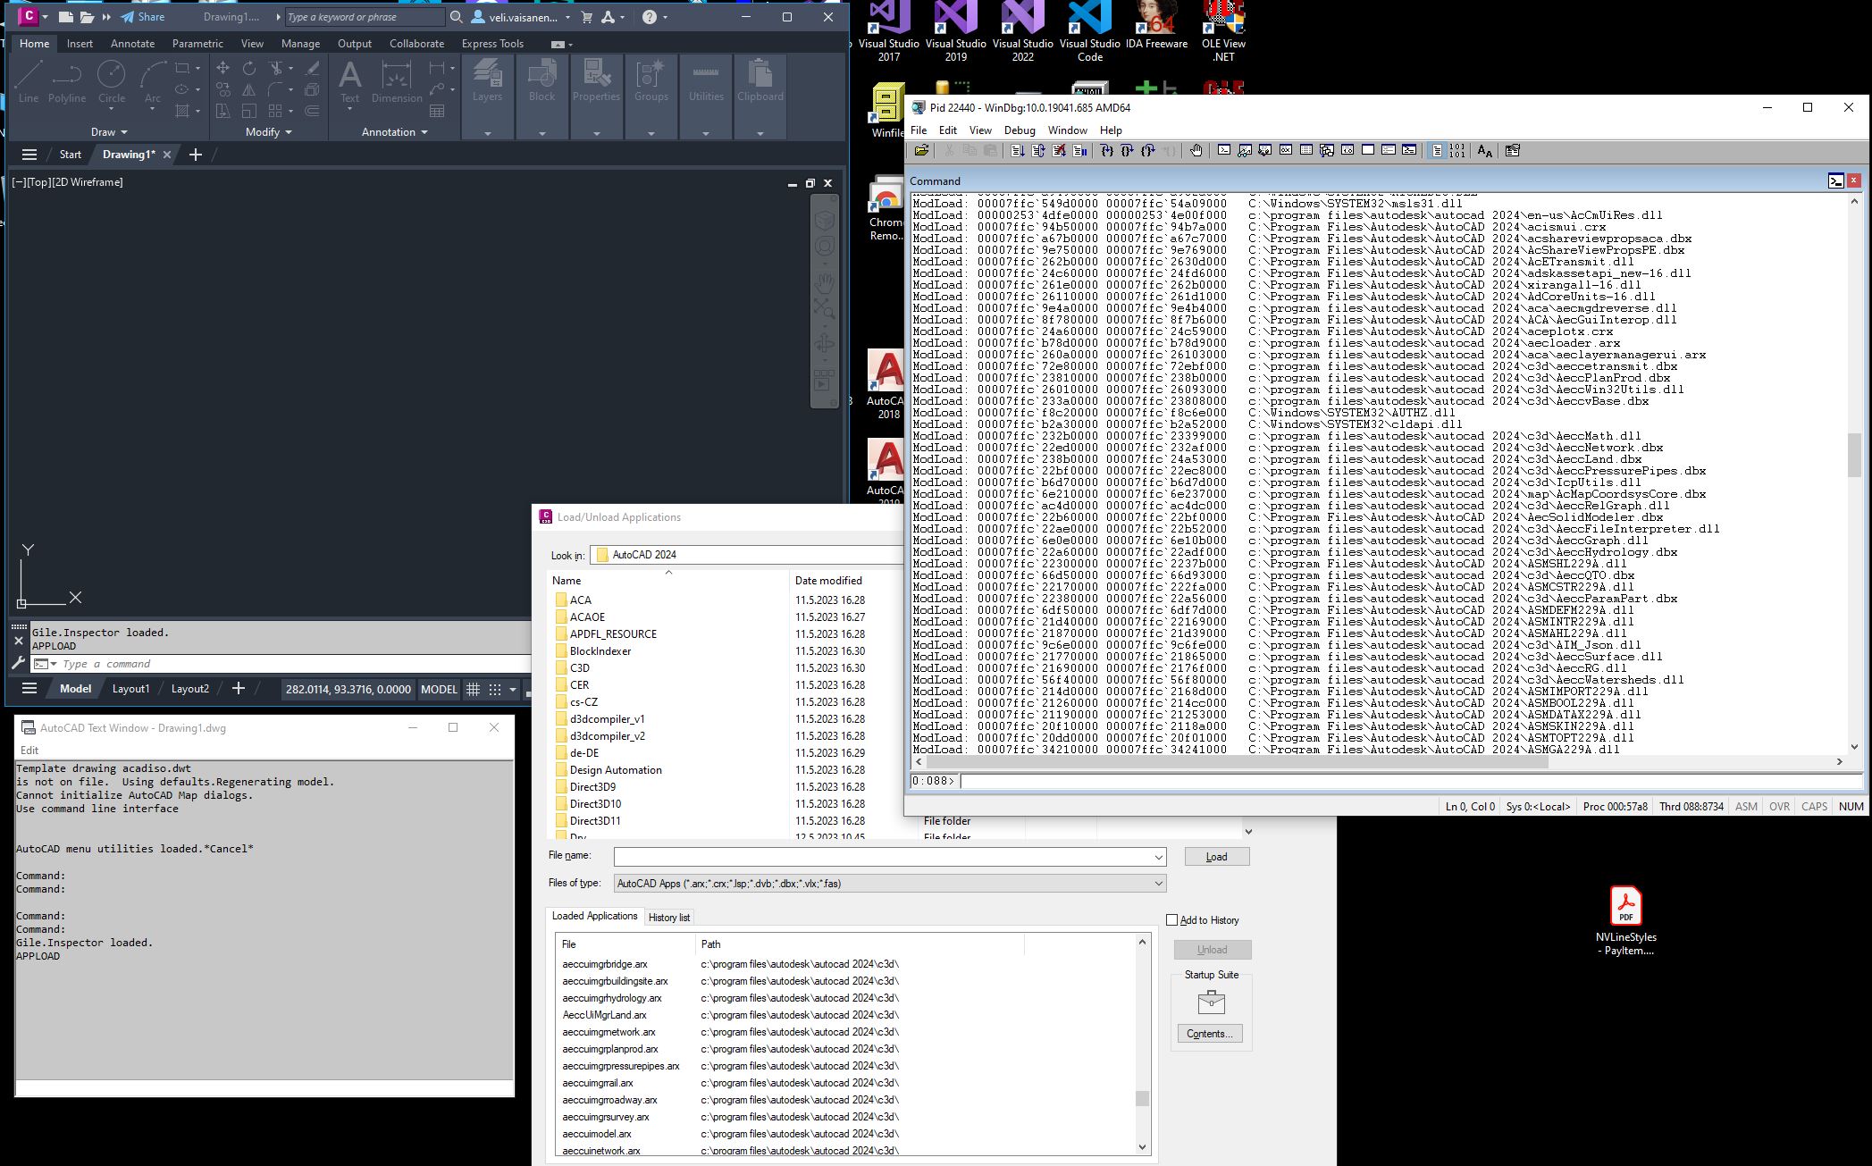Toggle snap mode in the status bar

[494, 689]
